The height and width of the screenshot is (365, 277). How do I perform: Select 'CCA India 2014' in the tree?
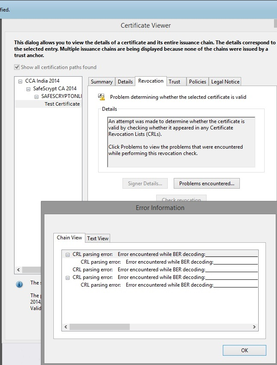pyautogui.click(x=42, y=81)
